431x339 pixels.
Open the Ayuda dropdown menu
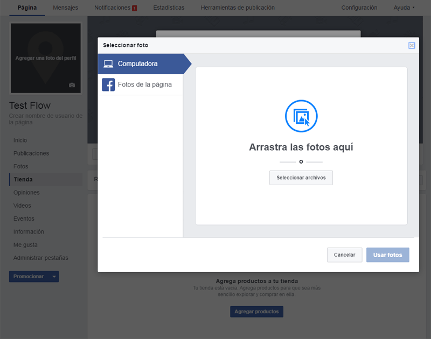(x=404, y=8)
